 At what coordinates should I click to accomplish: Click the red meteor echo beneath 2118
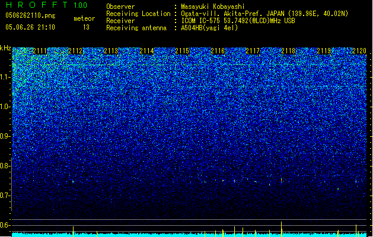click(x=282, y=181)
